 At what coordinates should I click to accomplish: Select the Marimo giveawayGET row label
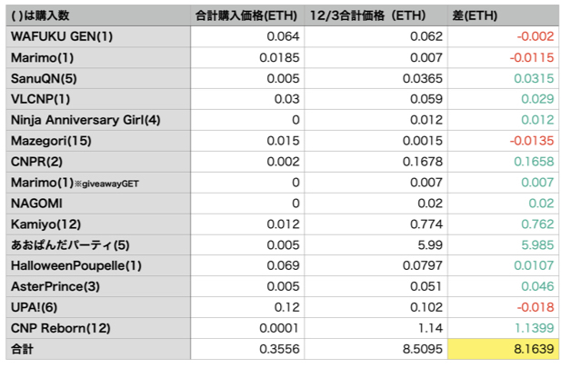coord(98,183)
